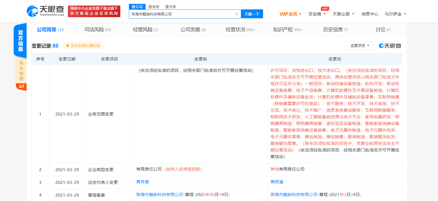This screenshot has height=201, width=438.
Task: Click the 变更前 column header
Action: [x=201, y=59]
